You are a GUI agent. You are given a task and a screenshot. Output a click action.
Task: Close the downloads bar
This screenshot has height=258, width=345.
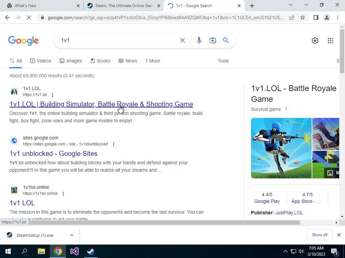[339, 235]
